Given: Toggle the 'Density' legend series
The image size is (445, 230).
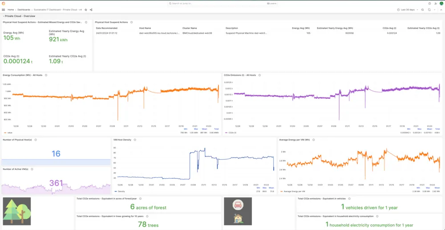Looking at the screenshot, I should pyautogui.click(x=120, y=191).
